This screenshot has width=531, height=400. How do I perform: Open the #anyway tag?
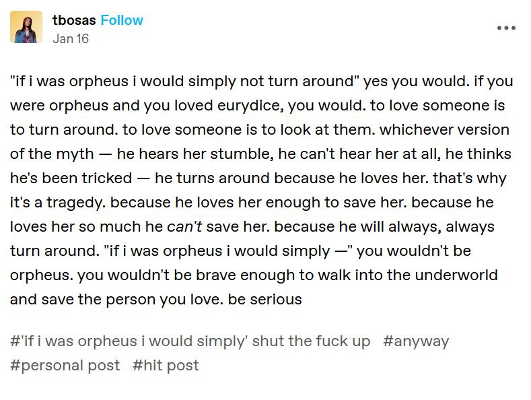[416, 341]
